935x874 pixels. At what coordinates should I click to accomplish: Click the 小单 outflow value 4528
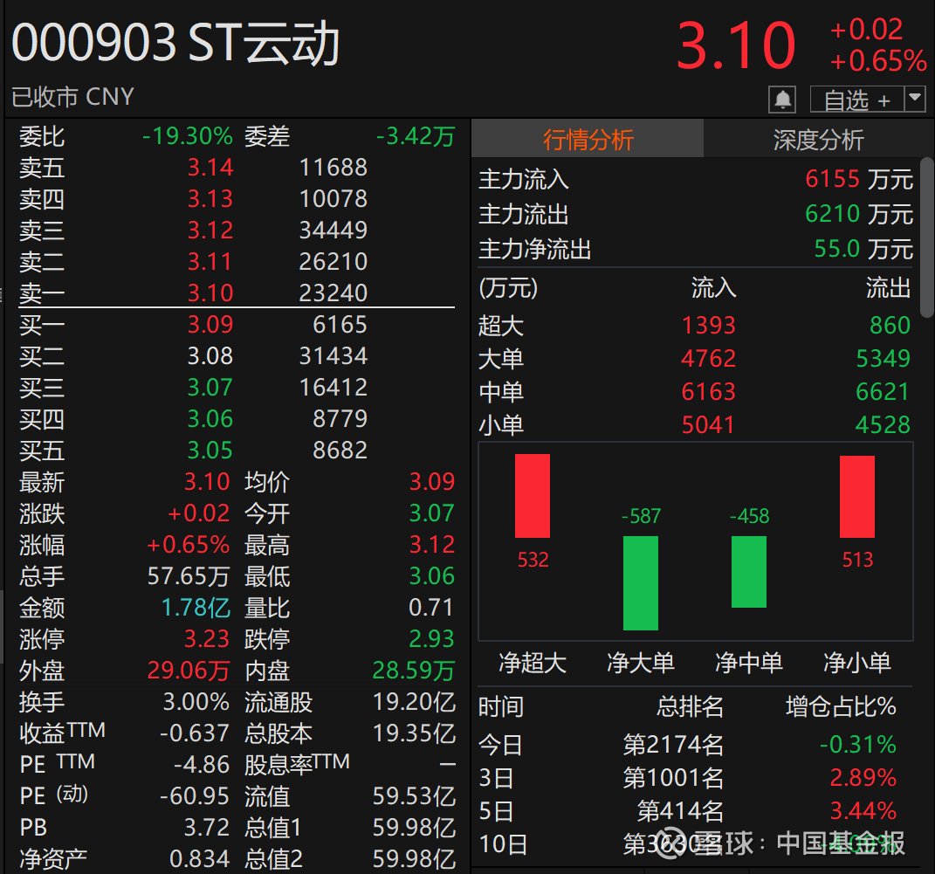[x=883, y=425]
